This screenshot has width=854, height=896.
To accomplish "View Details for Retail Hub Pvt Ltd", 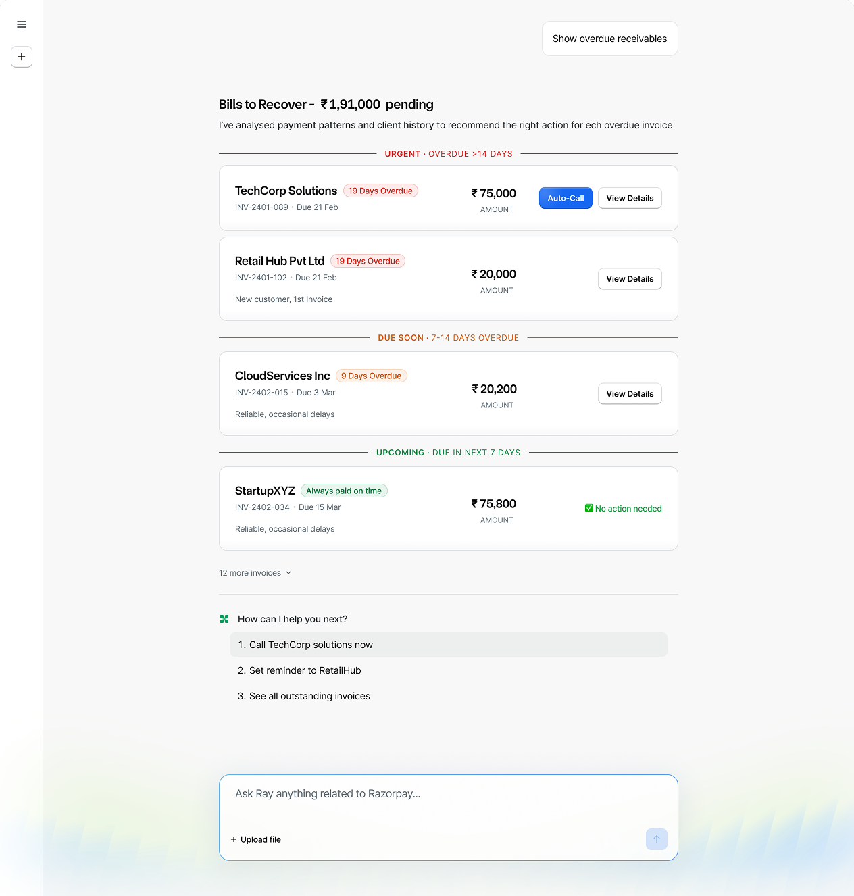I will coord(630,279).
